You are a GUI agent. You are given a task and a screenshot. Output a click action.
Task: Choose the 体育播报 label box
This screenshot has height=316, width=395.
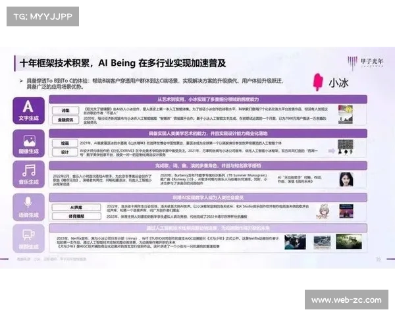(76, 216)
